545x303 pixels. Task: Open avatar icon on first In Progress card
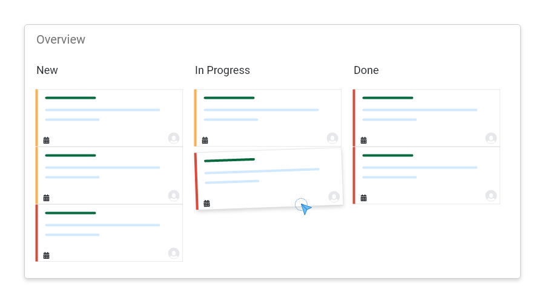pyautogui.click(x=332, y=138)
